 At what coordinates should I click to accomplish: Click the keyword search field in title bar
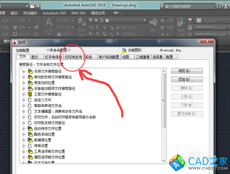pyautogui.click(x=189, y=6)
